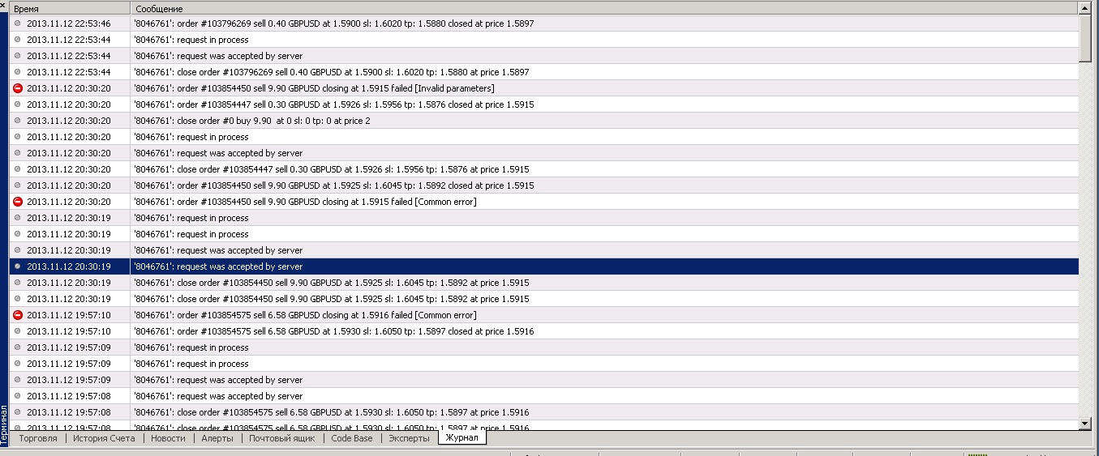Viewport: 1099px width, 456px height.
Task: Open the Эксперты tab
Action: 409,438
